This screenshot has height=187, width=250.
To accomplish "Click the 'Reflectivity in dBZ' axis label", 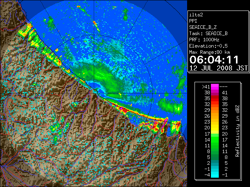I will pyautogui.click(x=237, y=131).
